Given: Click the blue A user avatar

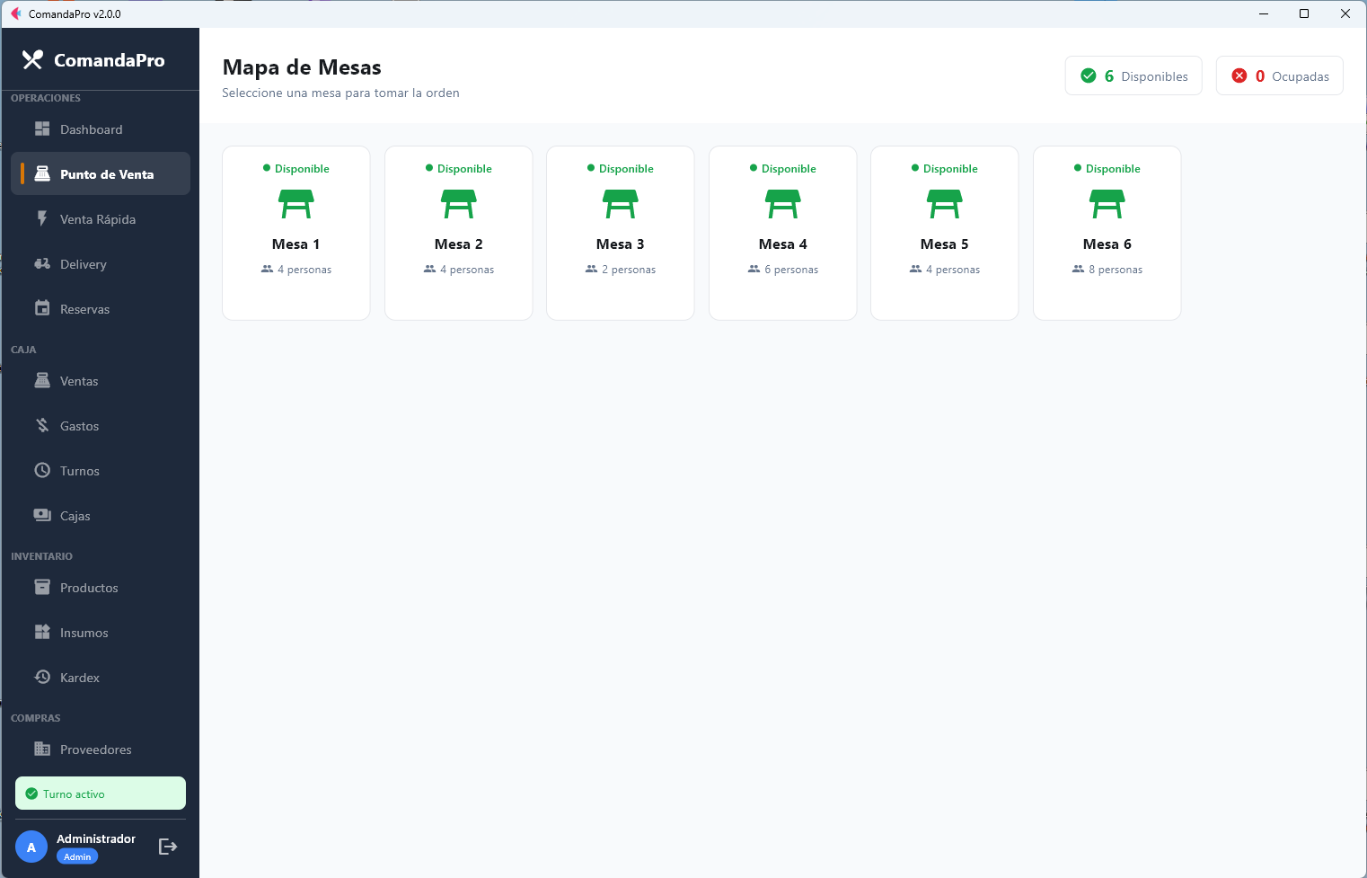Looking at the screenshot, I should click(x=31, y=847).
